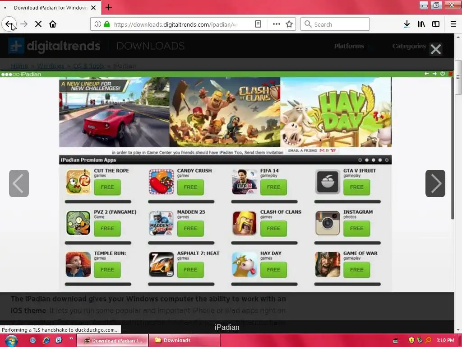
Task: Toggle reader view icon in address bar
Action: click(258, 24)
